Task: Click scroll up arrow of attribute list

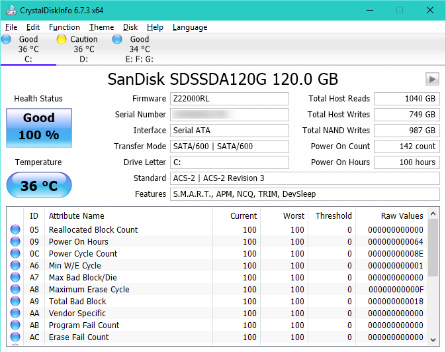Action: pyautogui.click(x=433, y=213)
